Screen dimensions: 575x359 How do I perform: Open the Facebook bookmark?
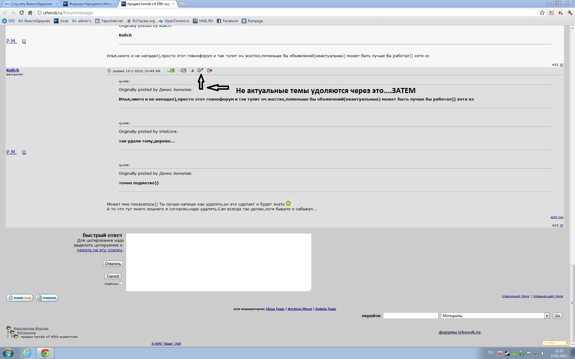coord(227,21)
